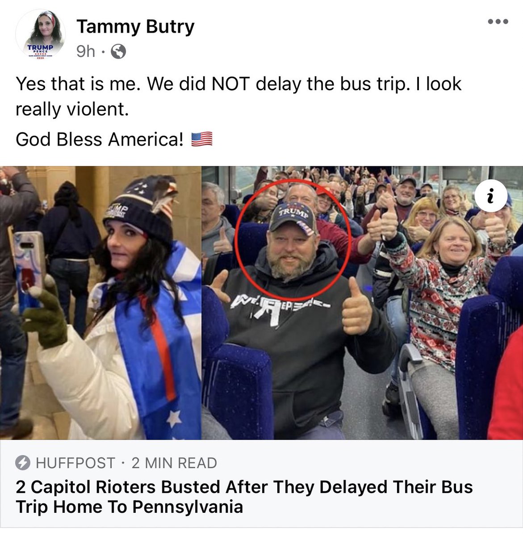Click the HUFFPOST source label
The width and height of the screenshot is (523, 536).
click(x=75, y=463)
